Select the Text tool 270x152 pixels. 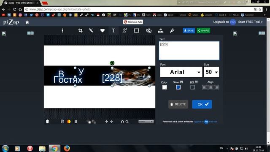pyautogui.click(x=113, y=30)
